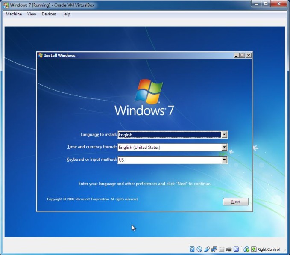The width and height of the screenshot is (290, 255).
Task: Expand the Time and currency format dropdown arrow
Action: point(224,147)
